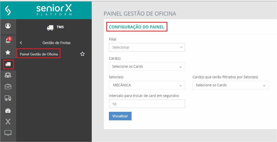Click the card interval seconds input field
This screenshot has height=142, width=277.
coord(147,104)
